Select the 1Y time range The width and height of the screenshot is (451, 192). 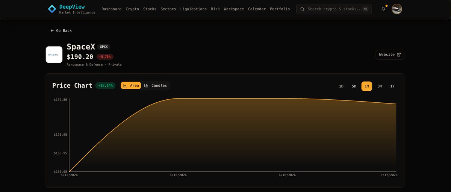click(392, 86)
